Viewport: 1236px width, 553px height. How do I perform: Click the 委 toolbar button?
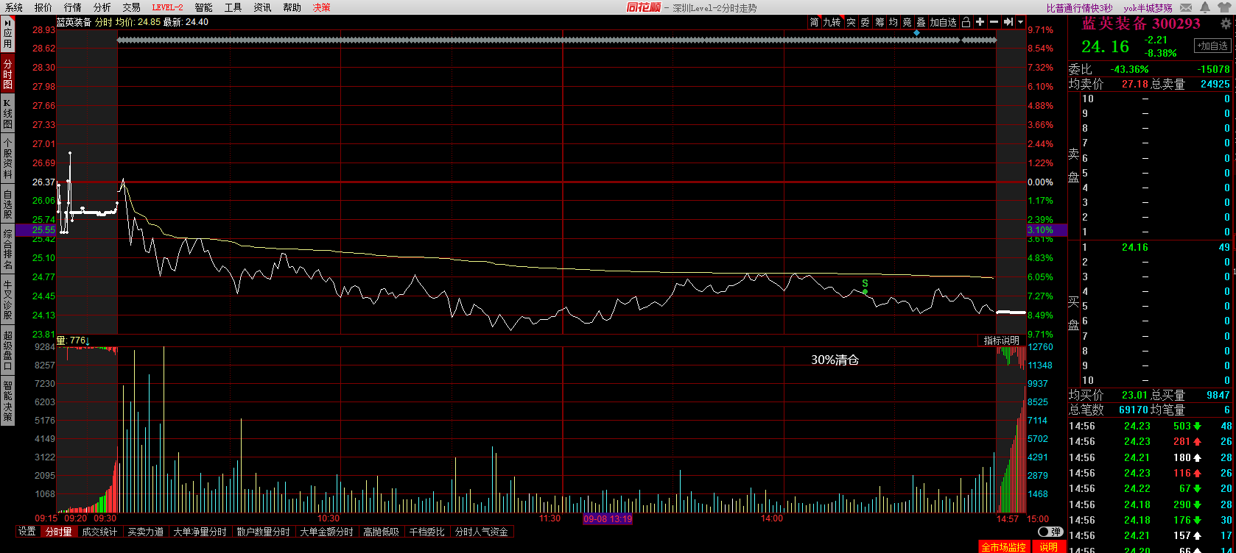pyautogui.click(x=865, y=22)
